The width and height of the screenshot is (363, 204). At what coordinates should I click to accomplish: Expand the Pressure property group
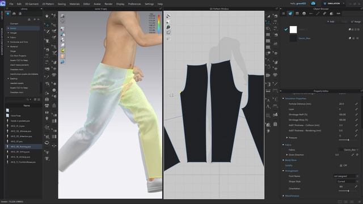[x=287, y=138]
